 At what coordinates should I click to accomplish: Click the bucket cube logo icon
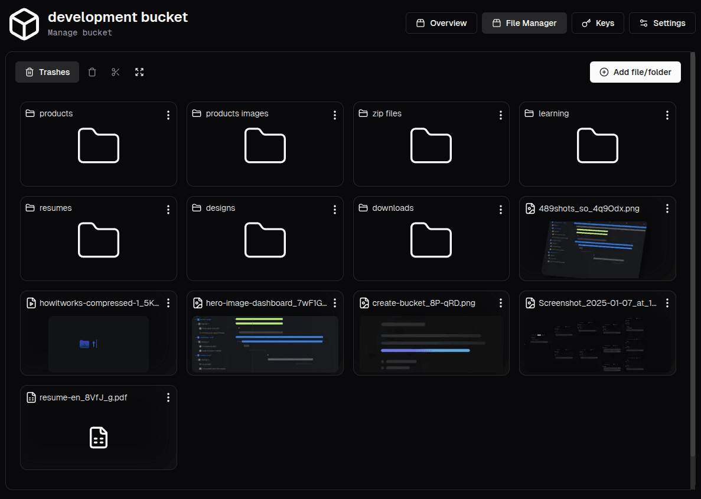coord(24,24)
